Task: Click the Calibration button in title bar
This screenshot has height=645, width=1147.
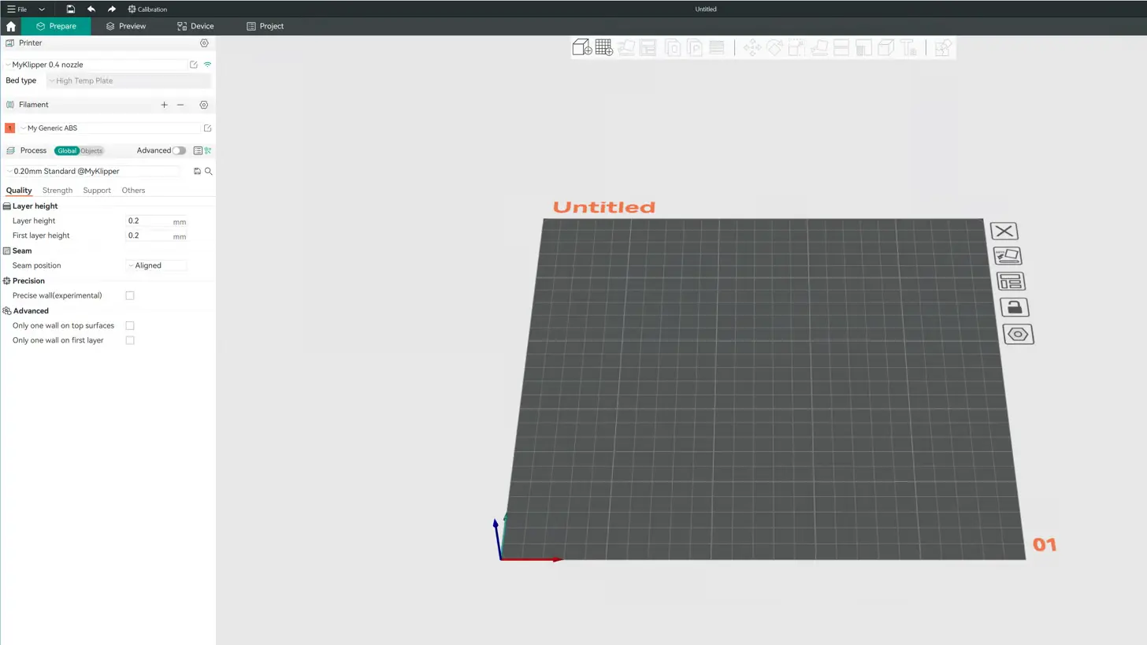Action: [x=147, y=9]
